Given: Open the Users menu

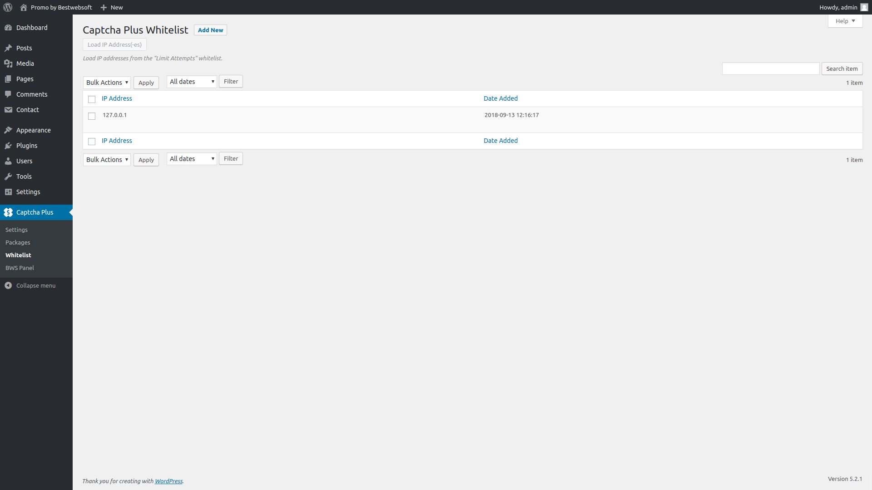Looking at the screenshot, I should click(36, 161).
